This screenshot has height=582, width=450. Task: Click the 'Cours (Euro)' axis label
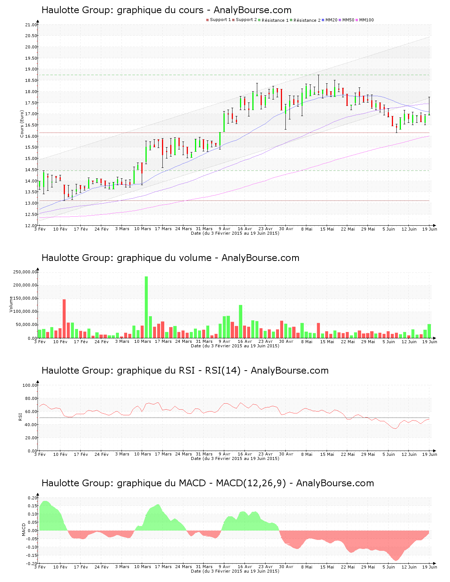click(x=22, y=124)
